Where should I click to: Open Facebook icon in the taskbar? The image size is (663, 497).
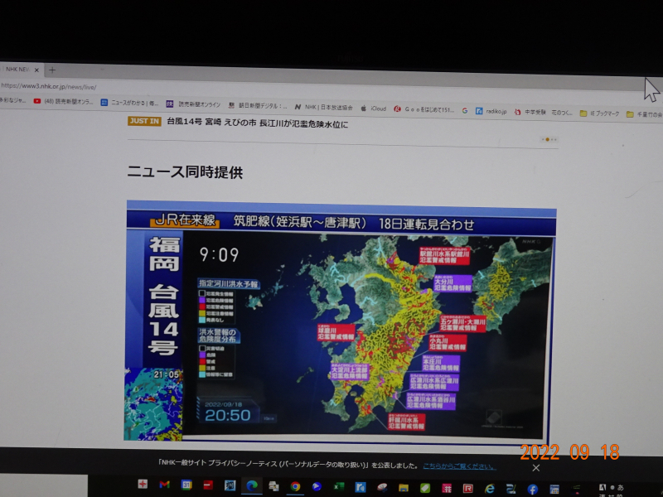tap(532, 490)
